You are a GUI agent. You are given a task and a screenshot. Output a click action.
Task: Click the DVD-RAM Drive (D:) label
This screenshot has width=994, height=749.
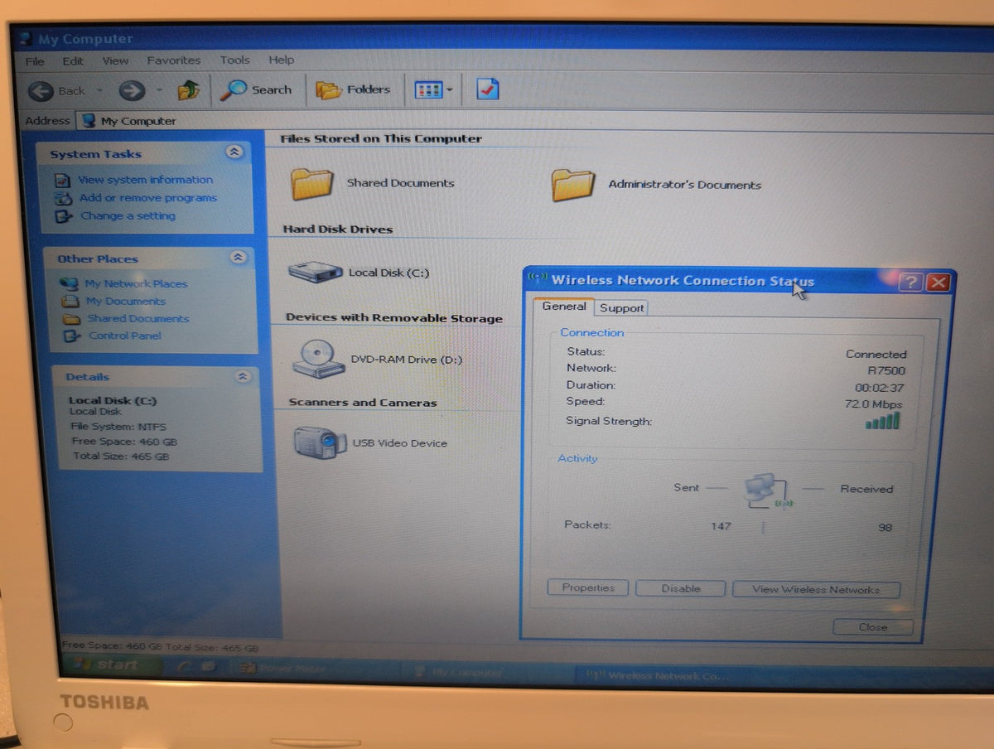407,360
